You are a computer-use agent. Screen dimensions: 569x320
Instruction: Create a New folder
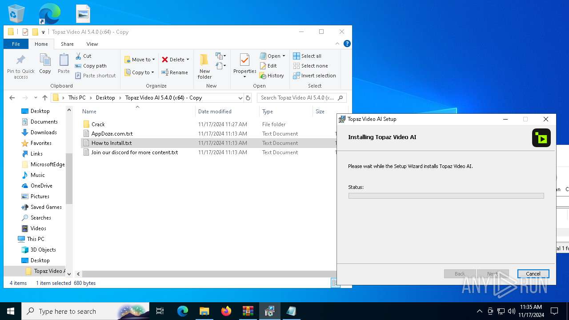click(x=204, y=67)
